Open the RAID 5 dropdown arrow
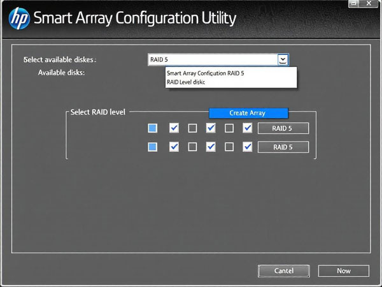This screenshot has width=382, height=287. (x=283, y=59)
